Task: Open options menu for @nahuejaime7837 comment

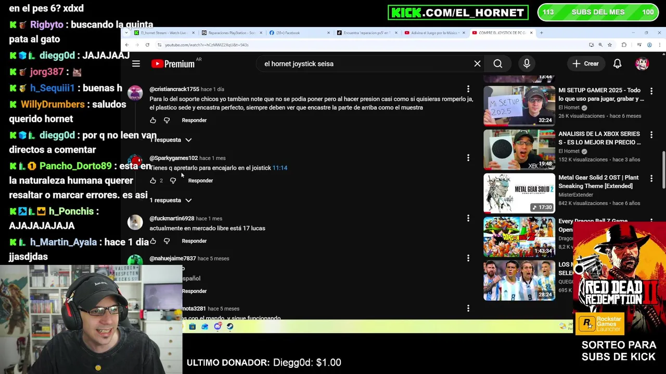Action: [x=468, y=258]
